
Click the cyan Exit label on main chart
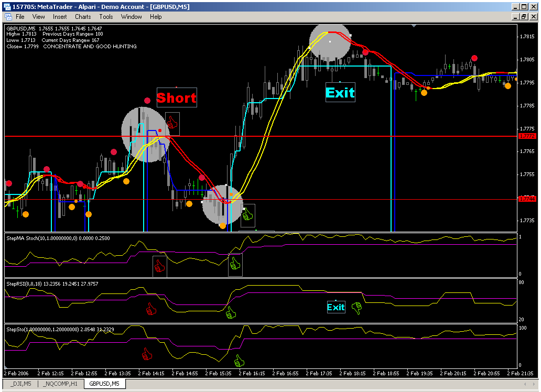coord(340,92)
